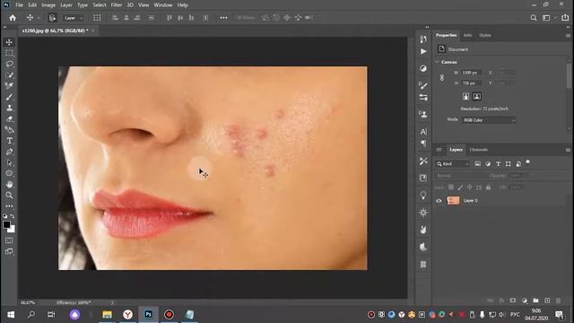Click align left edges icon in options bar
The image size is (574, 323).
coord(115,18)
